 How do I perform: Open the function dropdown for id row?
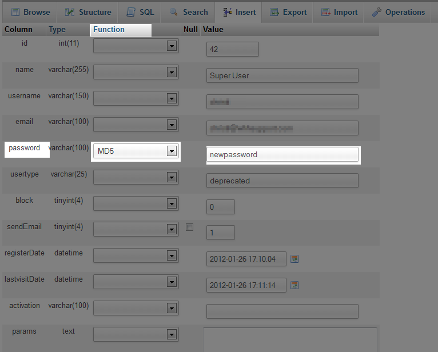pyautogui.click(x=171, y=46)
